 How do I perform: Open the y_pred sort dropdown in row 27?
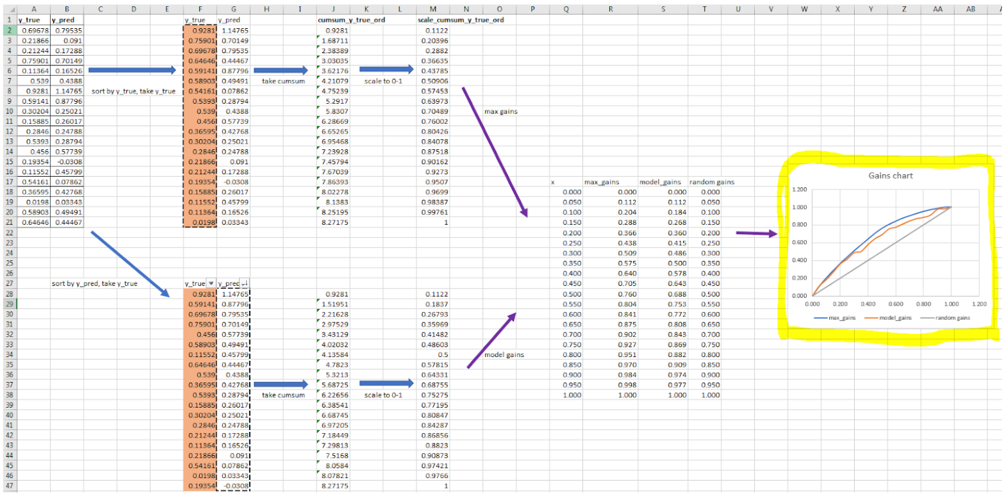click(x=244, y=283)
